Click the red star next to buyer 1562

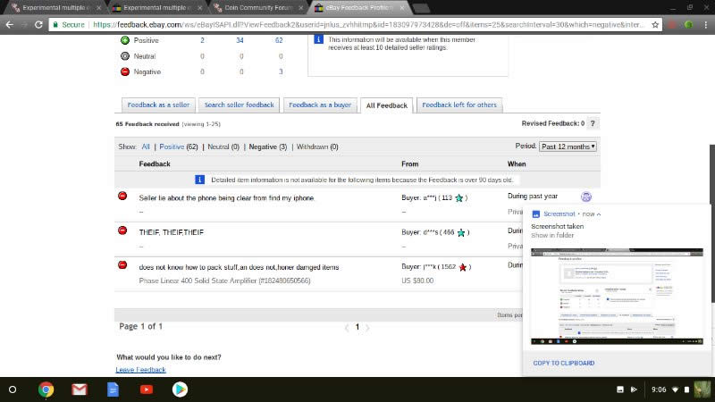pos(463,267)
